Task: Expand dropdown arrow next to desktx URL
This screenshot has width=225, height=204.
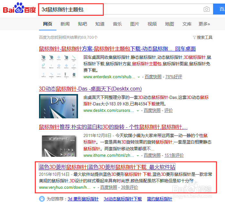Action: [138, 111]
